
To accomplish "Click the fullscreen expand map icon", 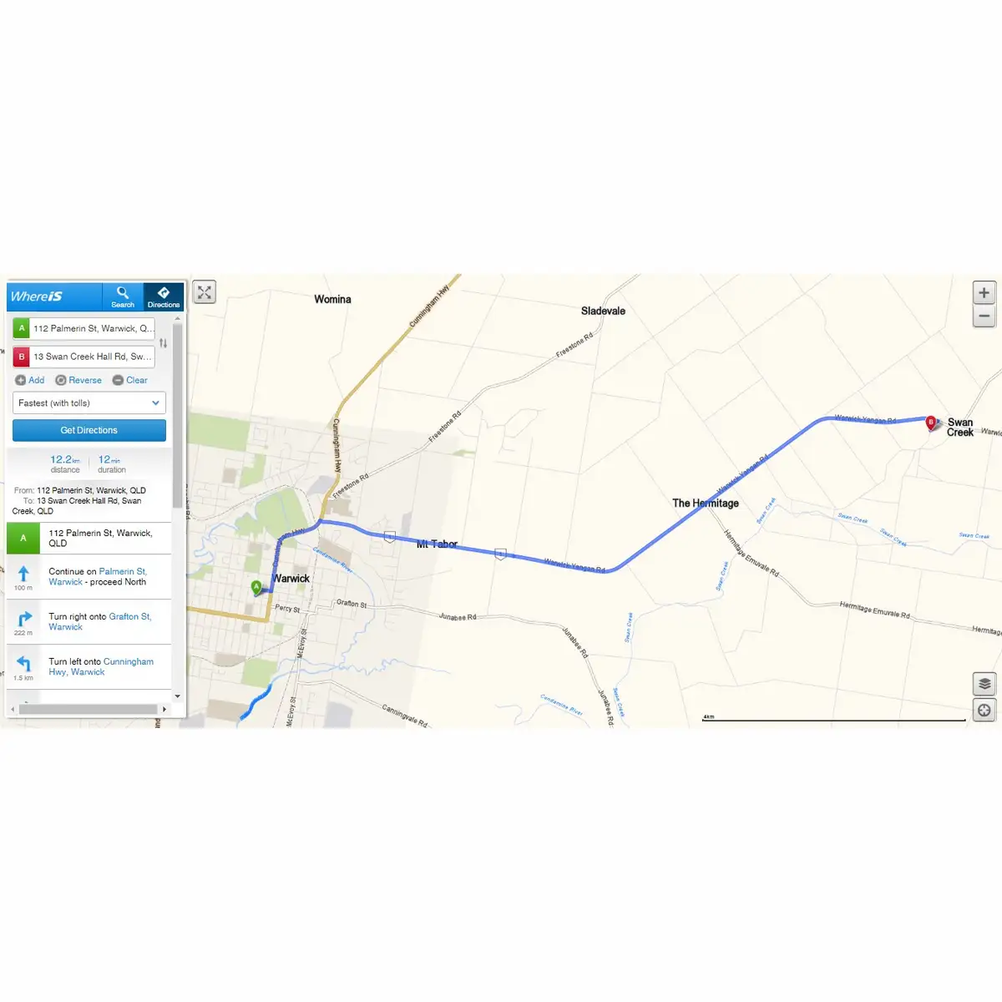I will [205, 292].
